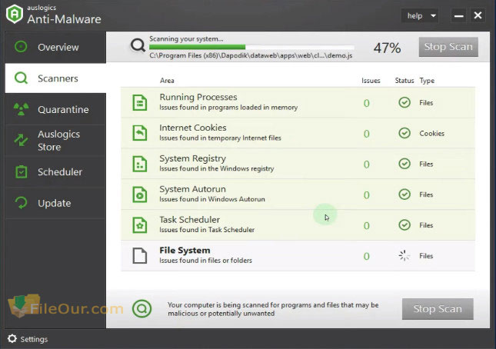Click the File System loading spinner
Screen dimensions: 496x349
point(404,255)
